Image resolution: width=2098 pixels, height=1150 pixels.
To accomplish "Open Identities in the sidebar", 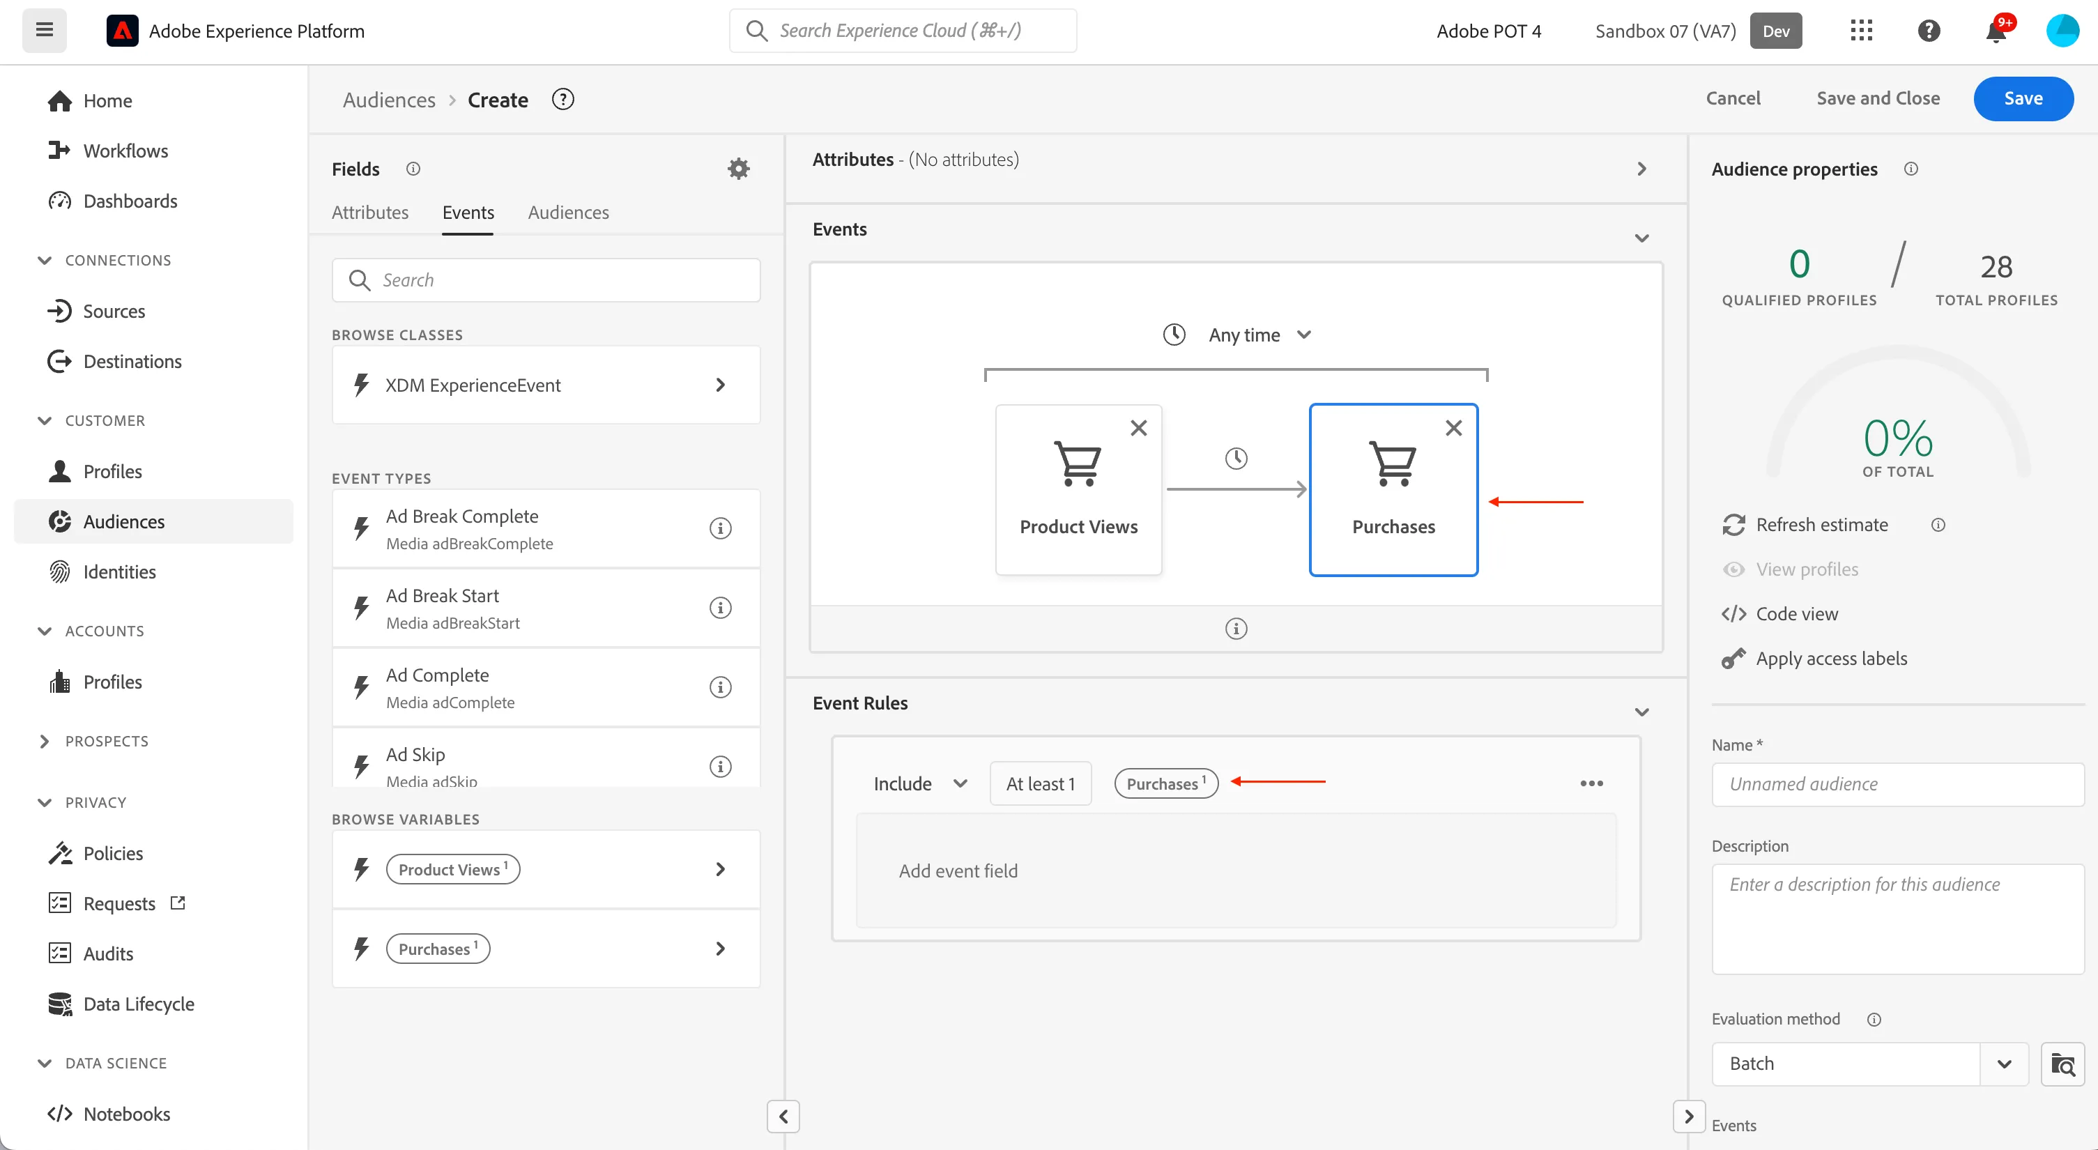I will click(x=119, y=572).
